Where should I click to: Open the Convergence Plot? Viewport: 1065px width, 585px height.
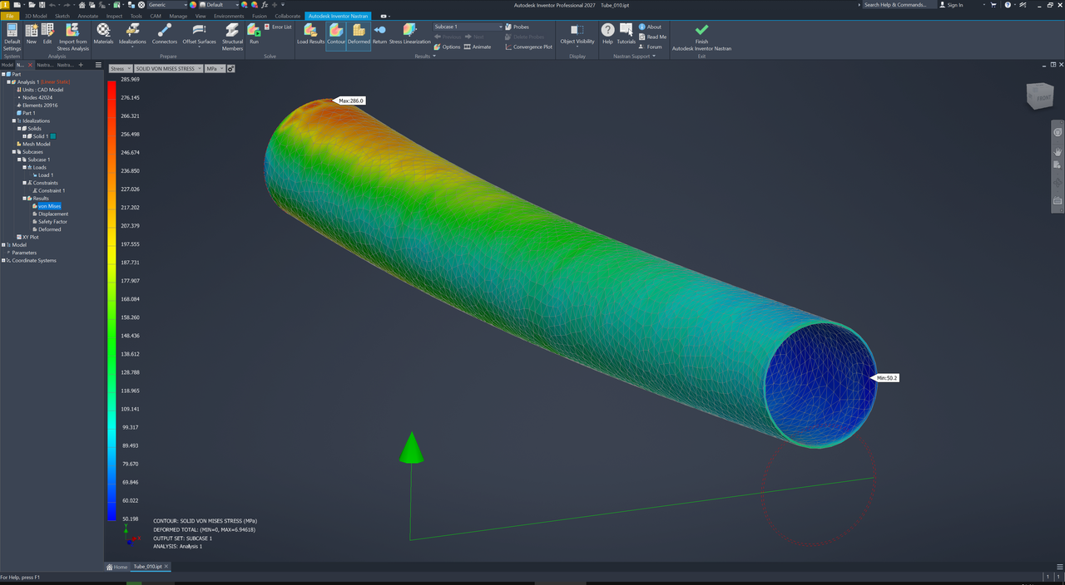[x=528, y=47]
